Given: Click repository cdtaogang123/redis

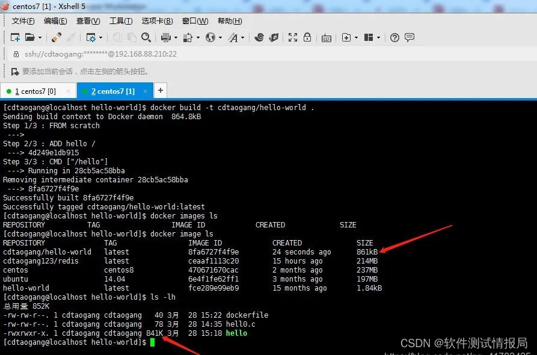Looking at the screenshot, I should [x=41, y=261].
